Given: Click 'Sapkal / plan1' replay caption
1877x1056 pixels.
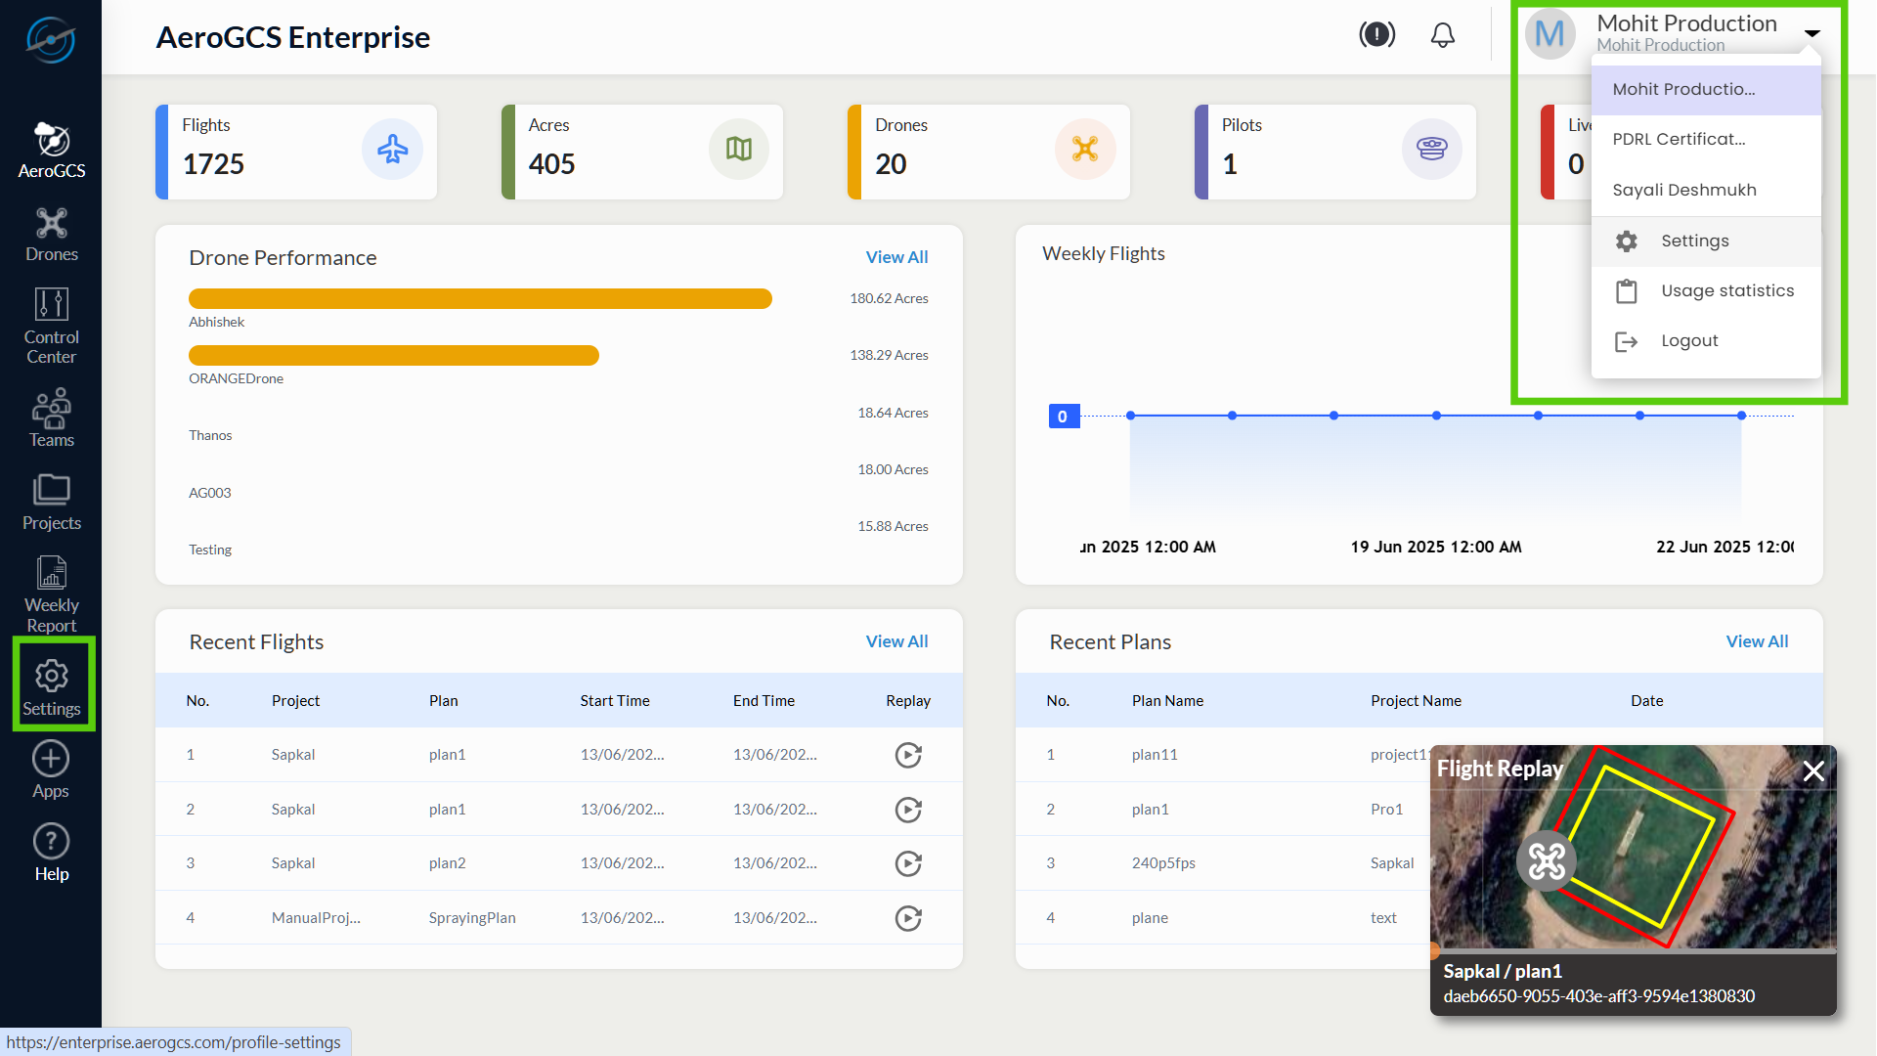Looking at the screenshot, I should click(x=1503, y=971).
